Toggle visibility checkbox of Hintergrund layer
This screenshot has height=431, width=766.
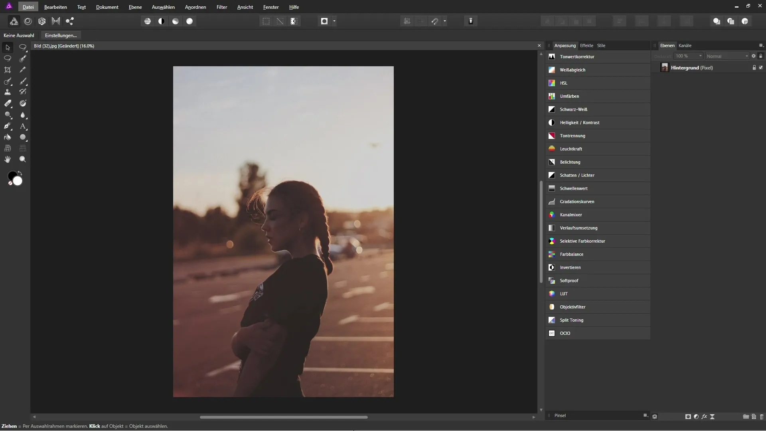761,67
